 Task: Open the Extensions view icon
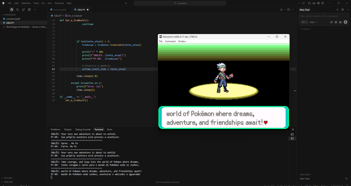click(29, 10)
